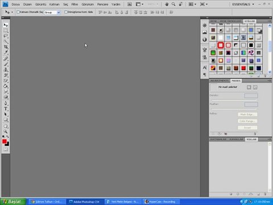Open the Clone Source panel icon

(x=205, y=57)
